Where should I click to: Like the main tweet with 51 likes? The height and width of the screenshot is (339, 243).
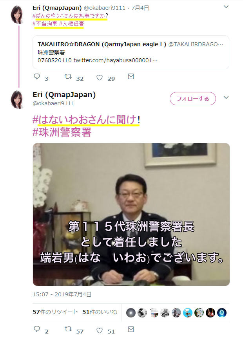(x=100, y=330)
